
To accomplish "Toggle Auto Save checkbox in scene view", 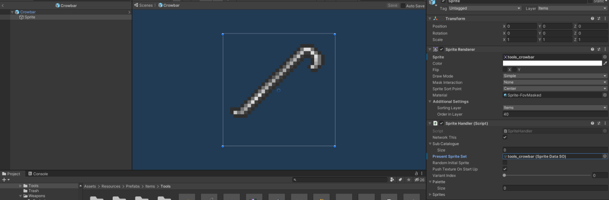I will pos(403,6).
